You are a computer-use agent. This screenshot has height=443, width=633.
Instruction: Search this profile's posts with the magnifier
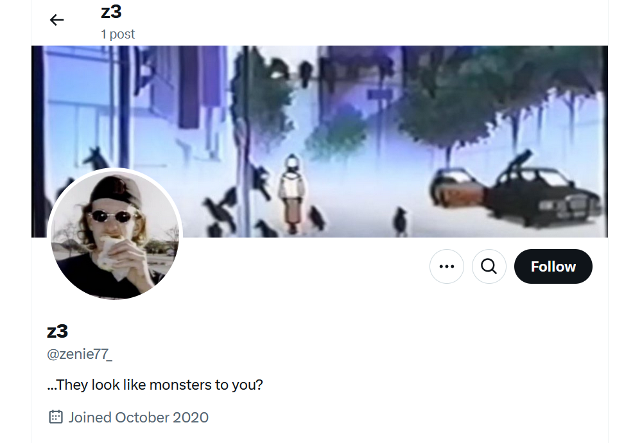tap(489, 266)
